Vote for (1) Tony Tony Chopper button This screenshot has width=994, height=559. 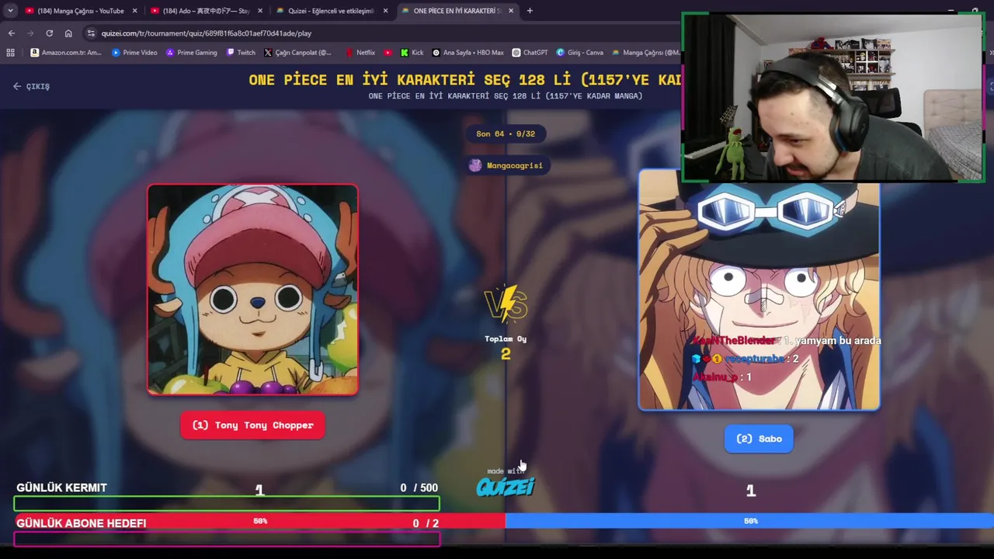[252, 425]
